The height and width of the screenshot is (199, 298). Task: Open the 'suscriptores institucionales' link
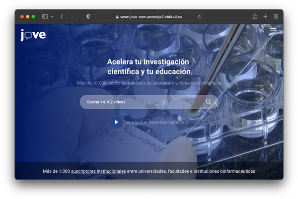[98, 171]
